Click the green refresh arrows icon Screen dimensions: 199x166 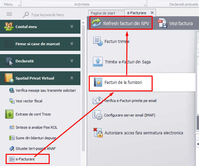click(96, 23)
